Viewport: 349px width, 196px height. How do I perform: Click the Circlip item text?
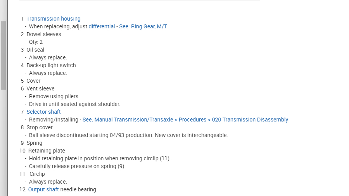tap(37, 174)
